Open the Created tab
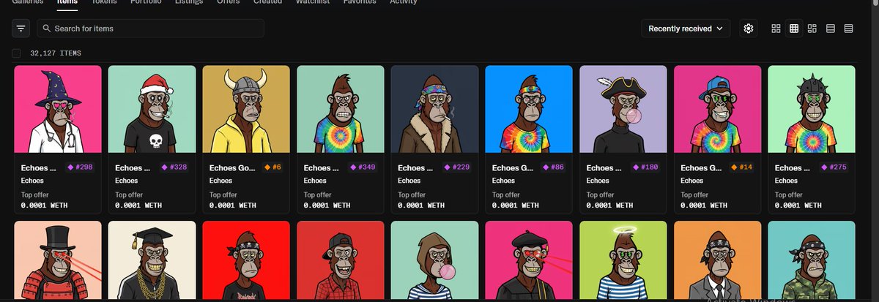This screenshot has height=302, width=879. tap(267, 2)
